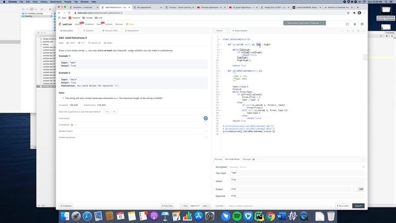Screen dimensions: 396x223
Task: Open the purple Podcasts icon in Dock
Action: click(x=154, y=216)
